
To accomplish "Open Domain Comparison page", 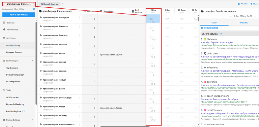I will click(15, 75).
